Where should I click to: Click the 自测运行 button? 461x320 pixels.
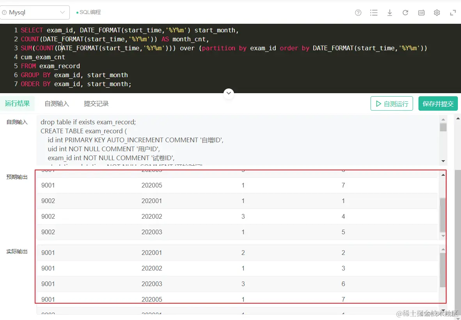tap(392, 103)
